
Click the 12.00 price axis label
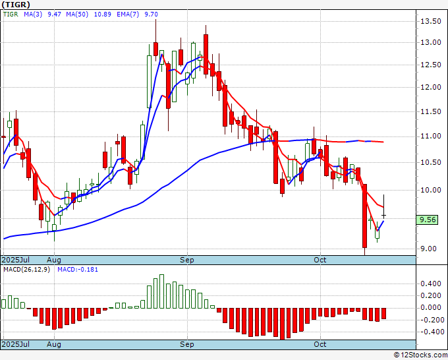click(x=431, y=87)
